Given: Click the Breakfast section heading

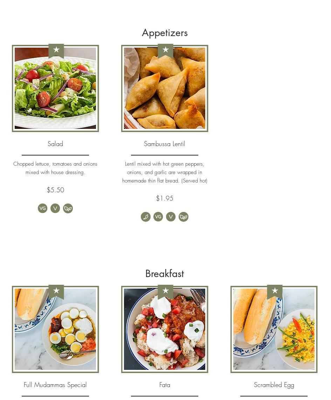Looking at the screenshot, I should (165, 274).
